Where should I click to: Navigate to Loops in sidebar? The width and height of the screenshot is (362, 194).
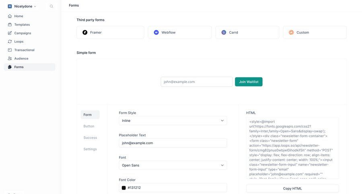[19, 41]
